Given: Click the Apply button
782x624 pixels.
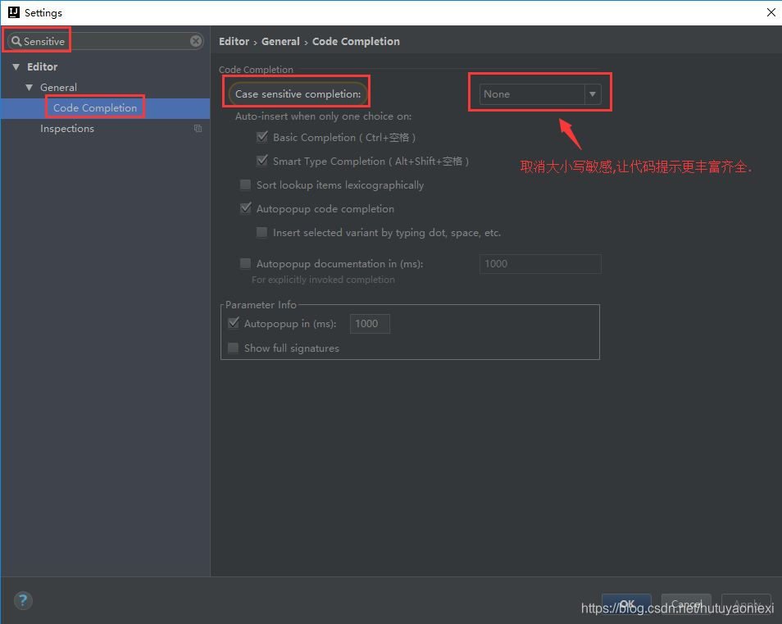Looking at the screenshot, I should (x=746, y=604).
